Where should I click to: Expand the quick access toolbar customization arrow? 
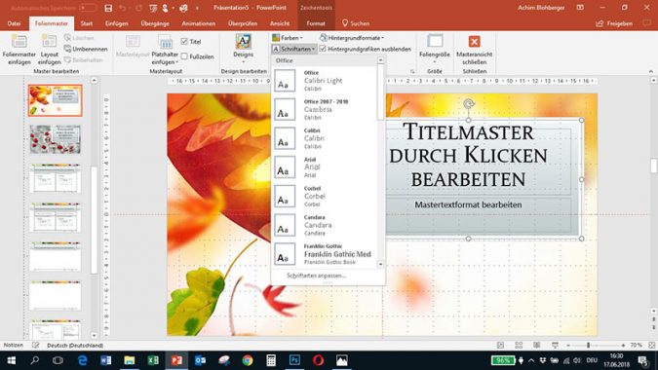pyautogui.click(x=197, y=8)
